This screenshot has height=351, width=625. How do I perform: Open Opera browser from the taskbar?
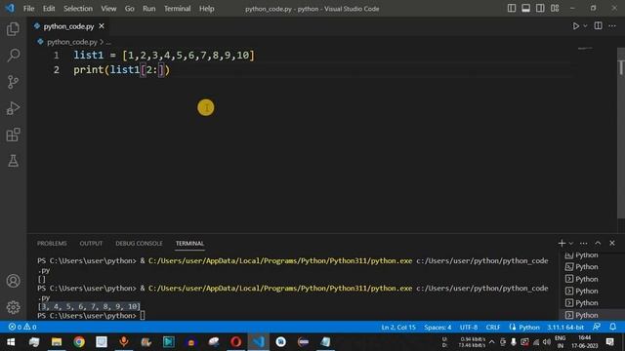coord(235,342)
